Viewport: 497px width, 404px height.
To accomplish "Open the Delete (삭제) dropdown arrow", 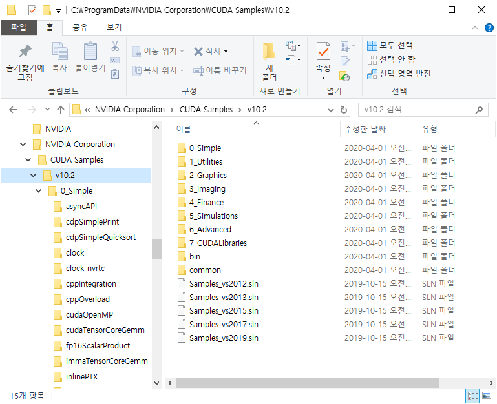I will (x=226, y=51).
